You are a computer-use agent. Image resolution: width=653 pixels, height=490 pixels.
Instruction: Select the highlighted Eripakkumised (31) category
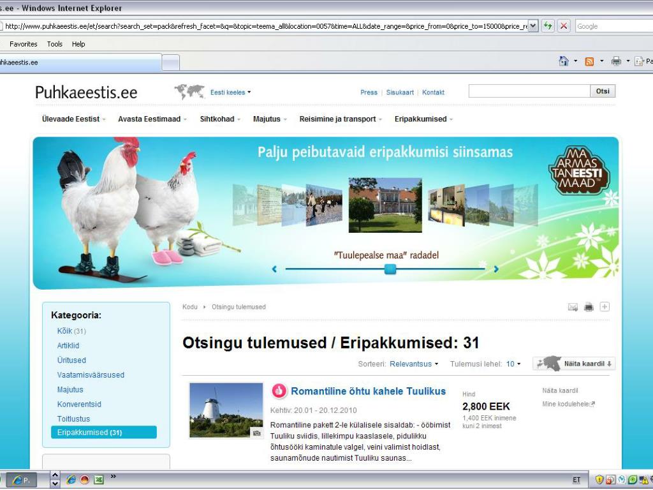[x=104, y=432]
